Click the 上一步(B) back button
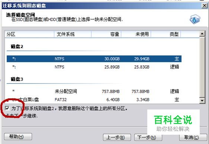Screen dimensions: 209x144 click(x=117, y=137)
